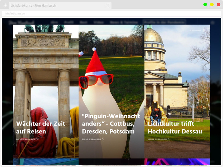
Task: Open a new browser tab with plus icon
Action: click(x=5, y=5)
